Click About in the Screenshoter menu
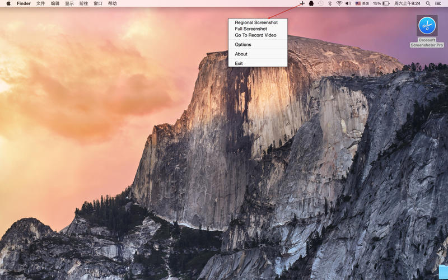This screenshot has width=448, height=280. click(x=241, y=54)
